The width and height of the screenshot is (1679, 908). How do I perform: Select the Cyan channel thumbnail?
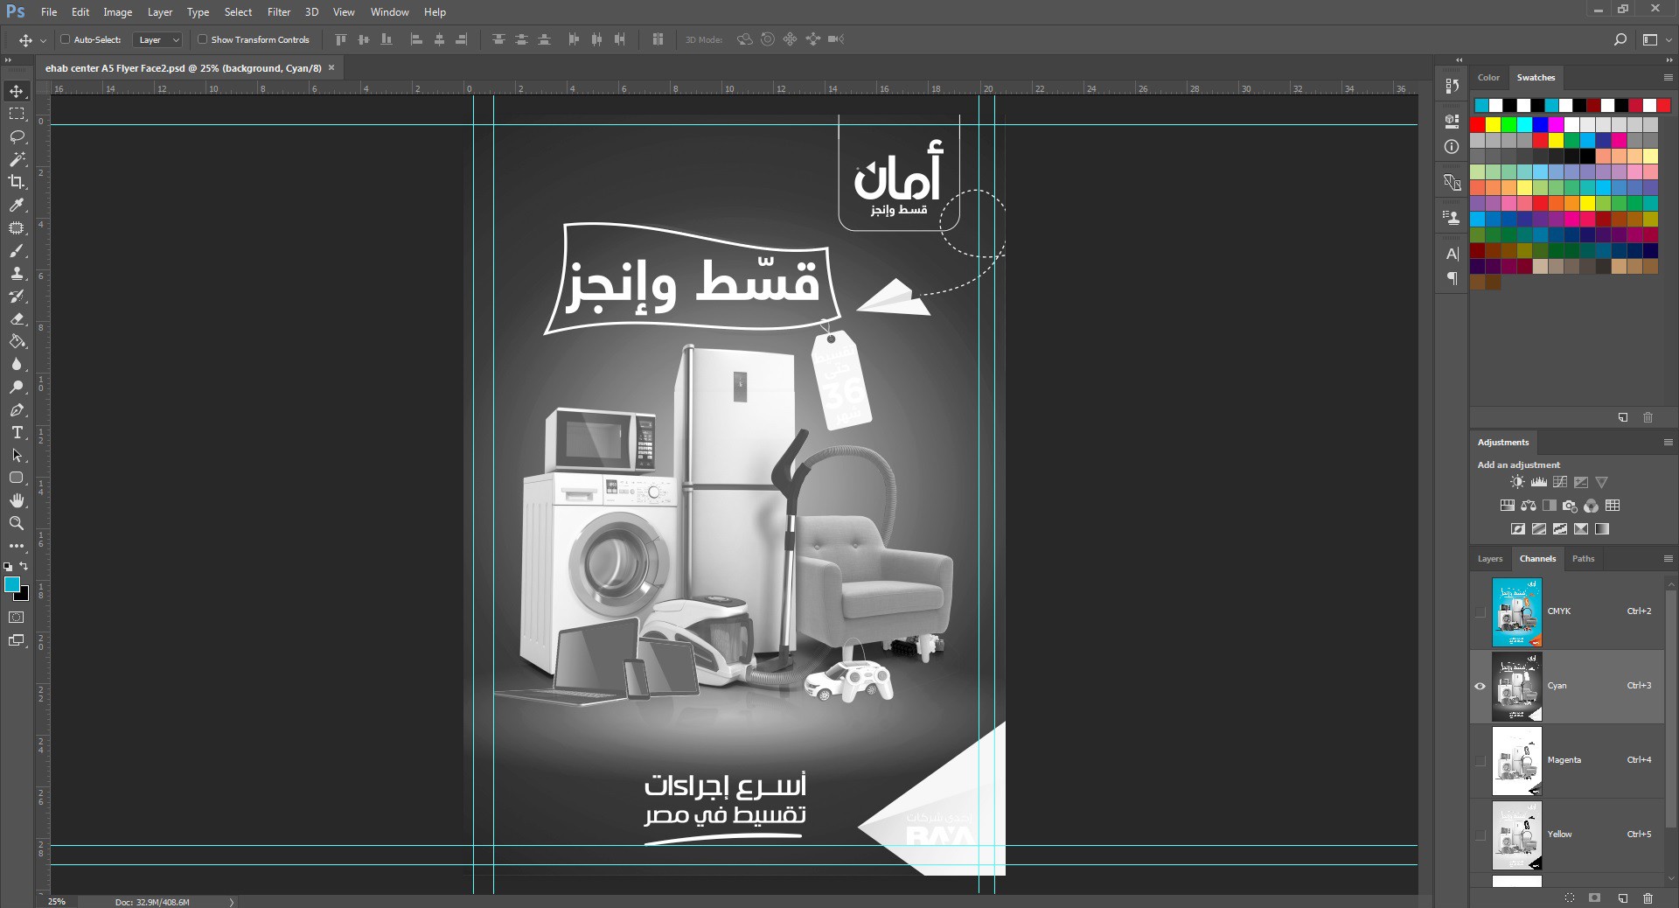pyautogui.click(x=1516, y=687)
